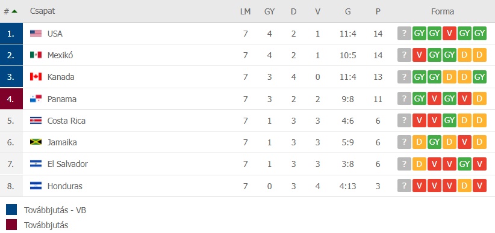Viewport: 495px width, 233px height.
Task: Click the Mexikó flag icon
Action: point(36,55)
